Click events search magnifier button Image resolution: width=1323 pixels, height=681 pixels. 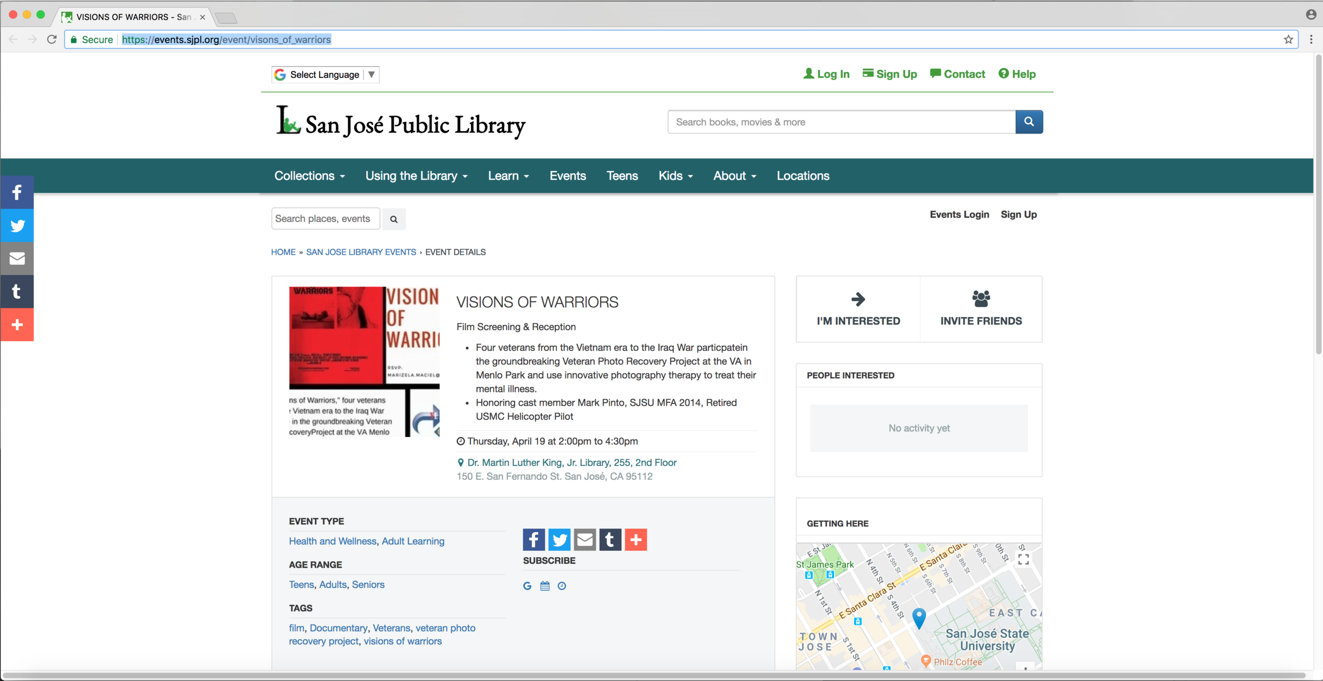[x=394, y=219]
